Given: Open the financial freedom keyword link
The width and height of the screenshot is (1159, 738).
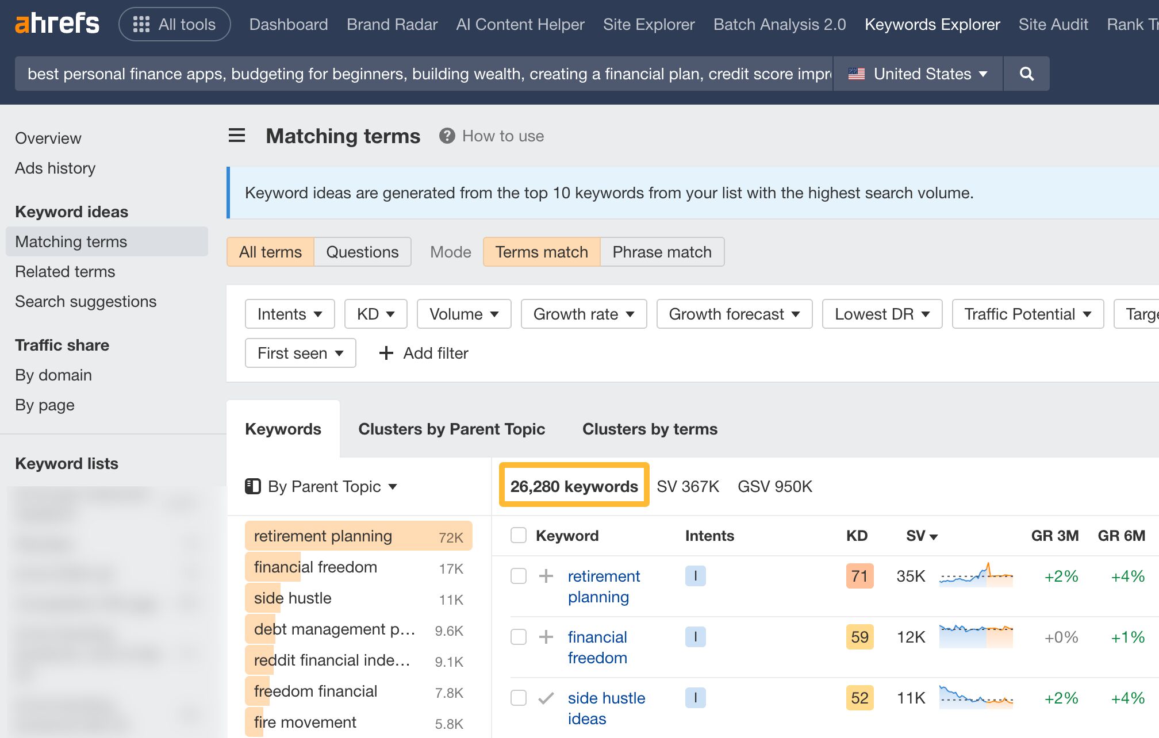Looking at the screenshot, I should (x=597, y=647).
